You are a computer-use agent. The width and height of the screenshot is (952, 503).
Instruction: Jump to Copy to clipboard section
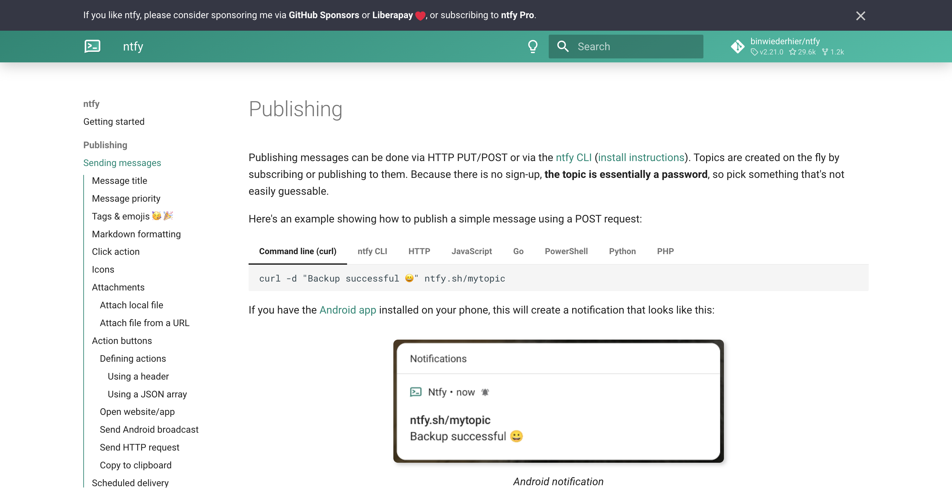tap(136, 465)
